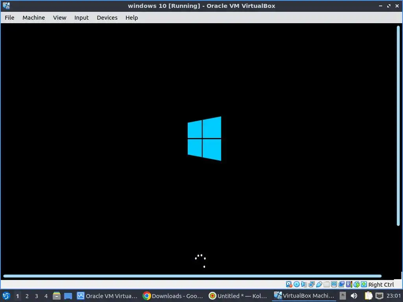This screenshot has width=403, height=302.
Task: Open the Devices menu
Action: (x=107, y=18)
